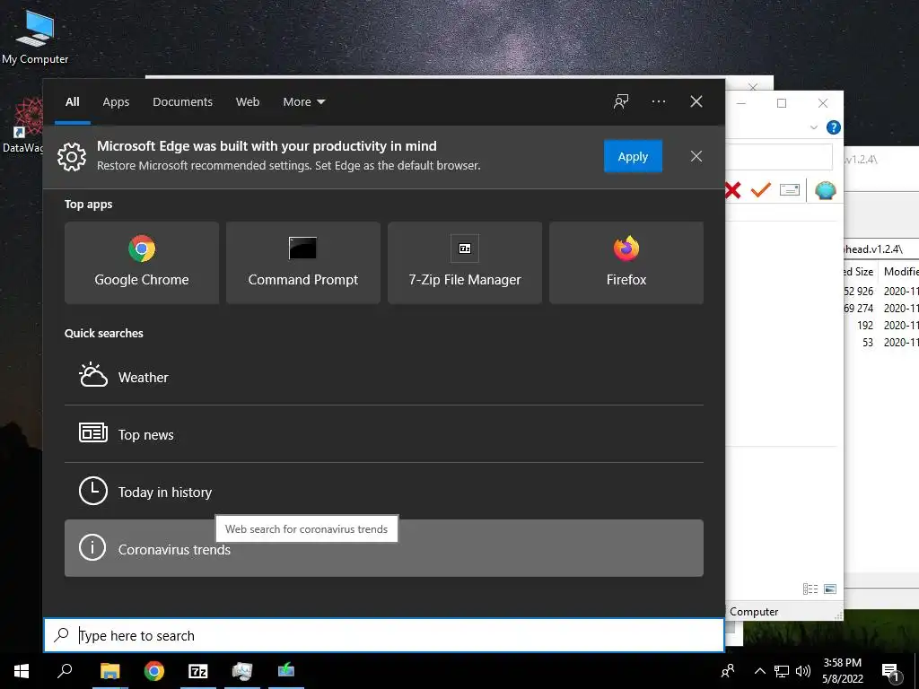Switch to the Web search tab
Viewport: 919px width, 689px height.
click(x=248, y=102)
